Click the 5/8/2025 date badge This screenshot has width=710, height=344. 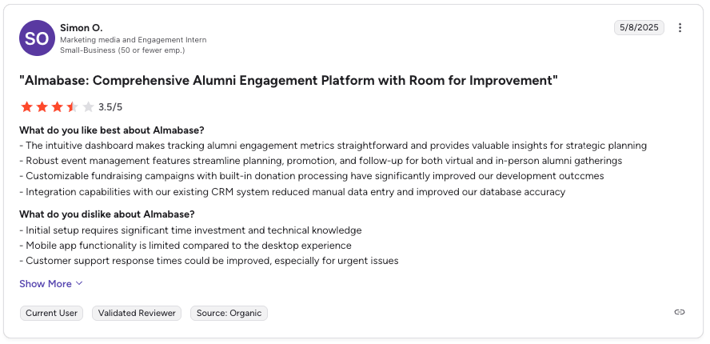639,28
